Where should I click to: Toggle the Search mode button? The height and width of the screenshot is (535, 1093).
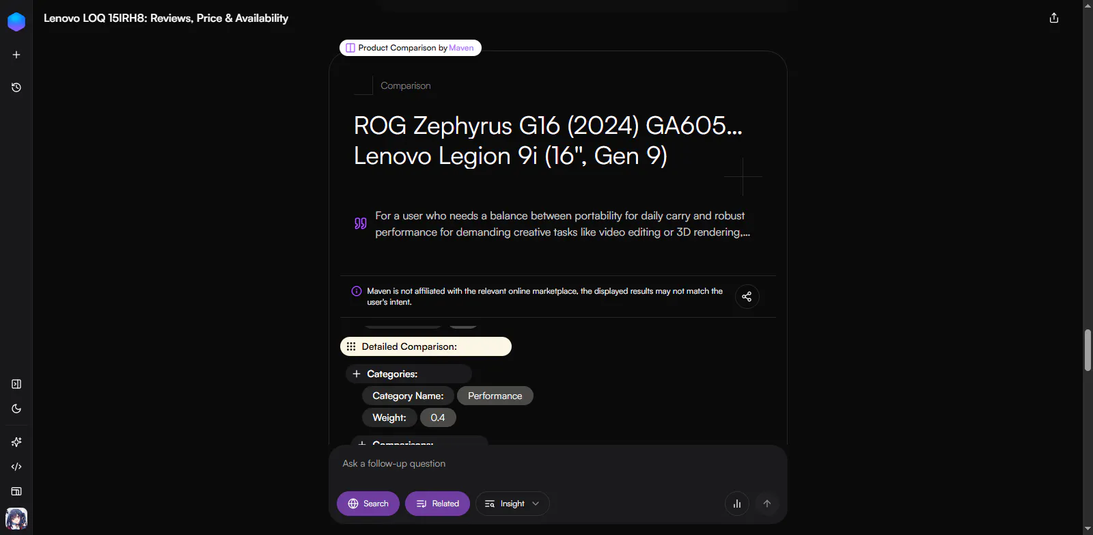tap(368, 504)
